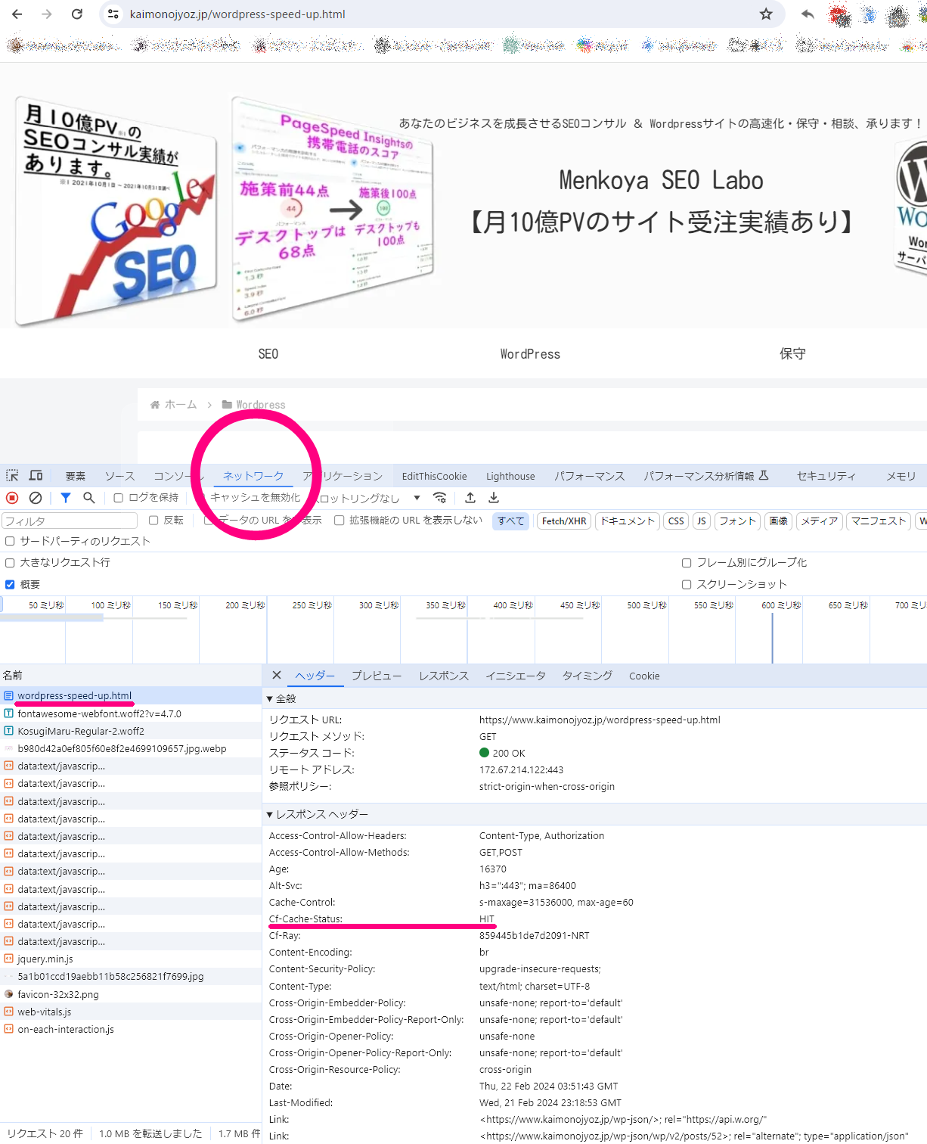Click the すべて filter button
Screen dimensions: 927x1144
tap(511, 521)
